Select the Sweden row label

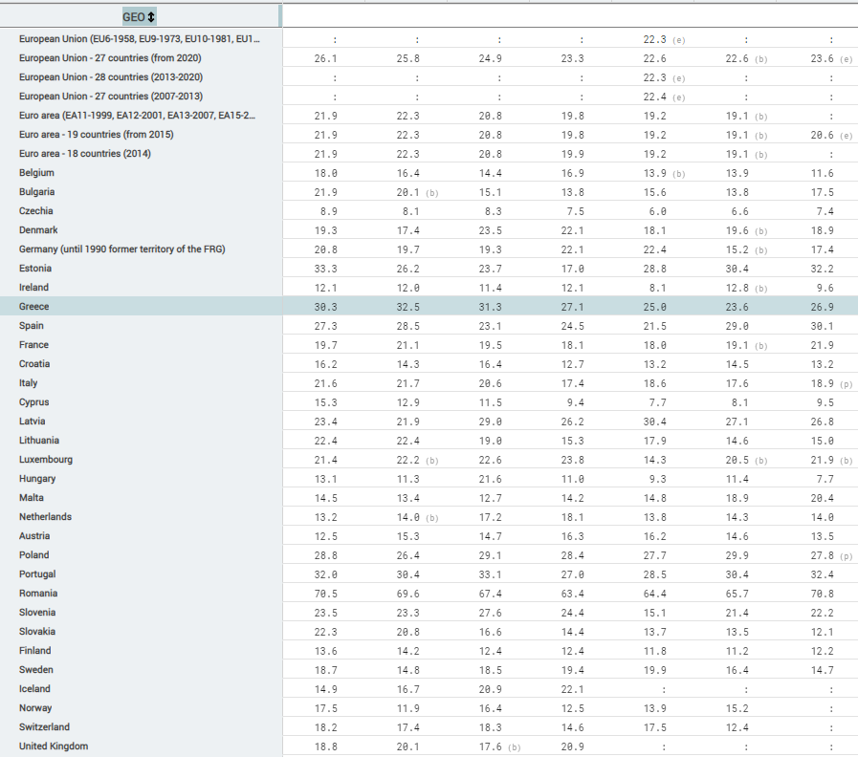coord(36,671)
